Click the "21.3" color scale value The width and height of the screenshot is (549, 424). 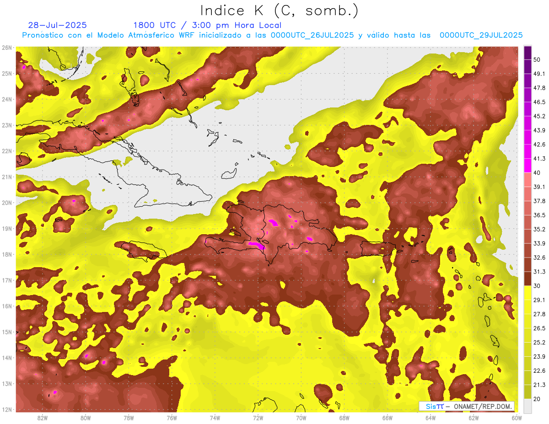pyautogui.click(x=539, y=385)
